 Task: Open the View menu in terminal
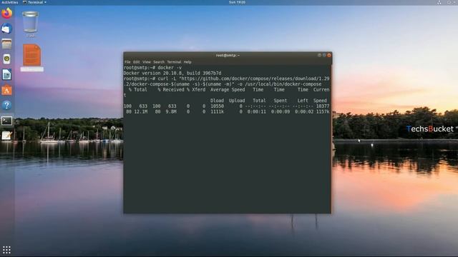[146, 62]
